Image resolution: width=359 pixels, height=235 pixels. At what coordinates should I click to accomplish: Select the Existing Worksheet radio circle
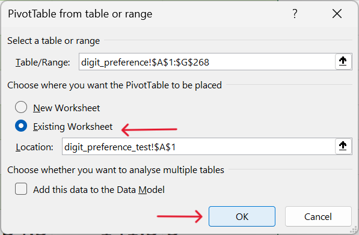21,126
